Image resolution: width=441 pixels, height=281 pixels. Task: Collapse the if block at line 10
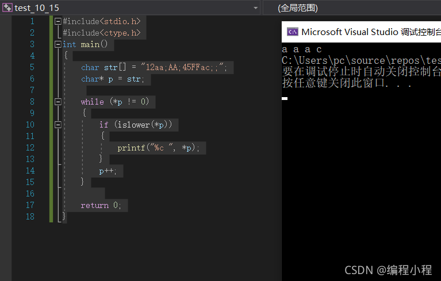coord(58,125)
